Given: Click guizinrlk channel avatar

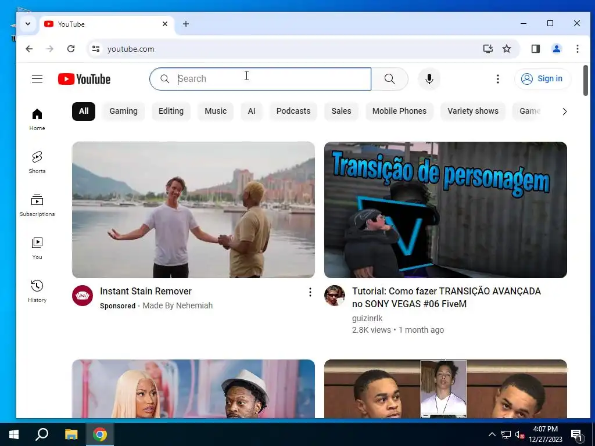Looking at the screenshot, I should (335, 296).
